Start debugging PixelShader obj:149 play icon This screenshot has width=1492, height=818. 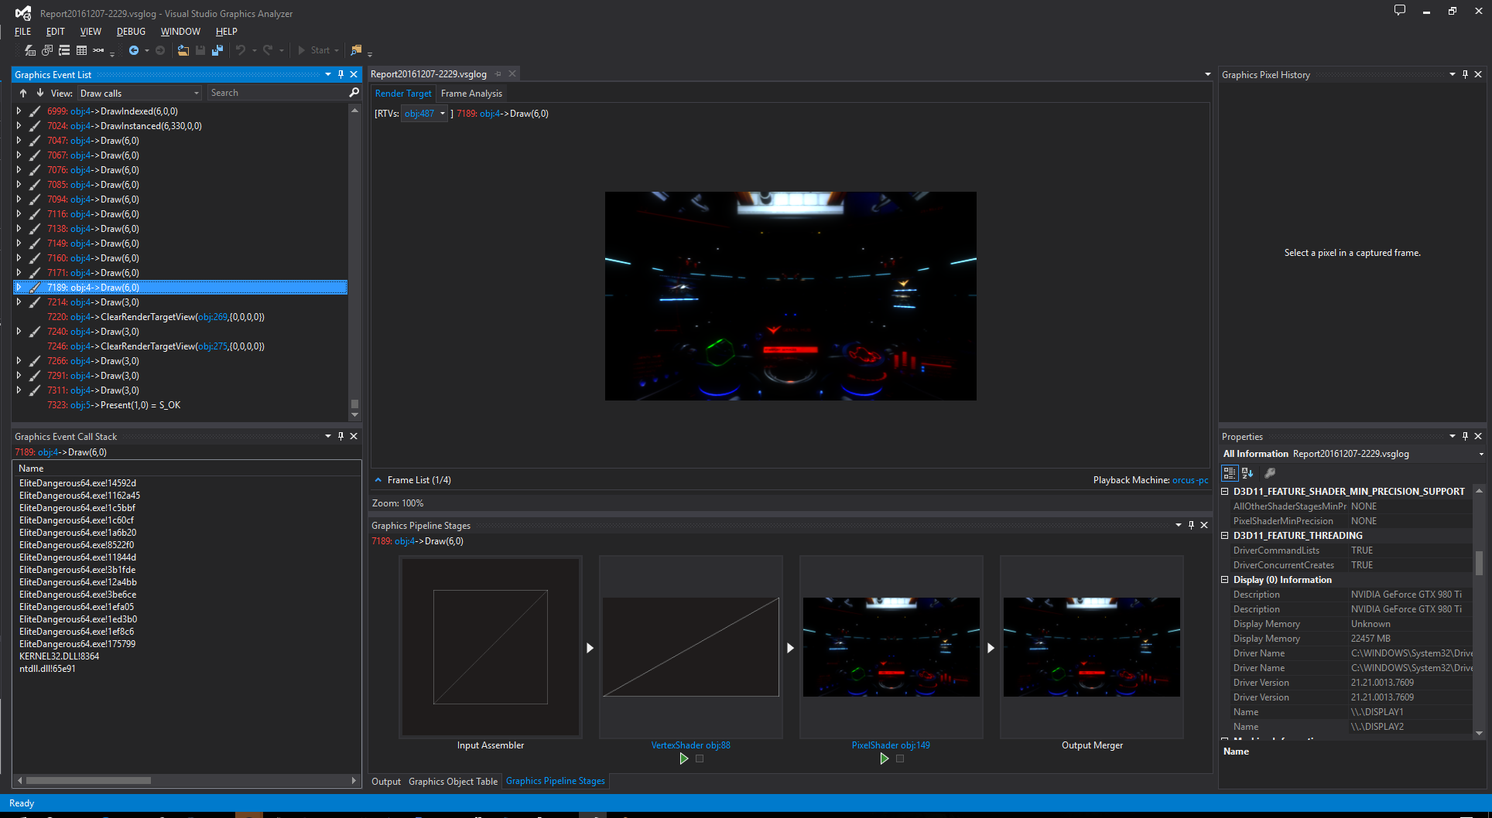click(884, 759)
